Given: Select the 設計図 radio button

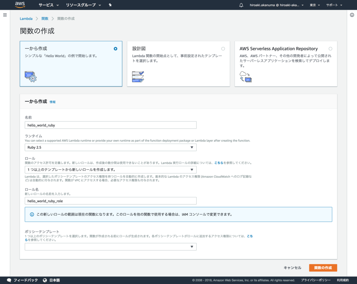Looking at the screenshot, I should coord(223,49).
